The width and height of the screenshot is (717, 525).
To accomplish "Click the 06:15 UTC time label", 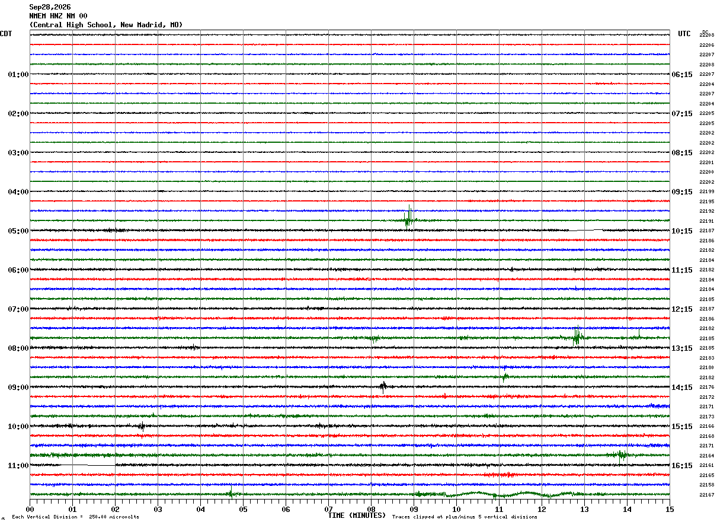I will (x=682, y=75).
